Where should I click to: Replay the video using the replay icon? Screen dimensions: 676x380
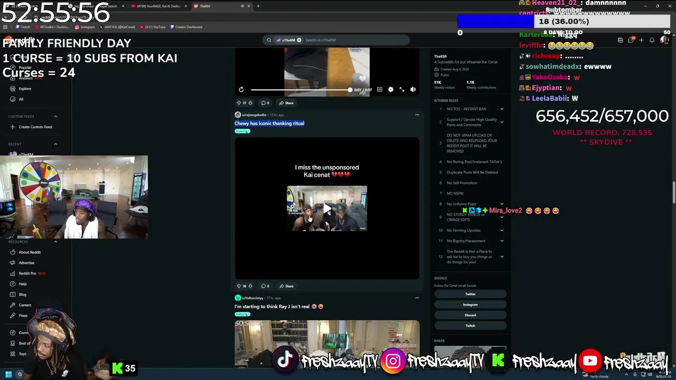click(241, 90)
